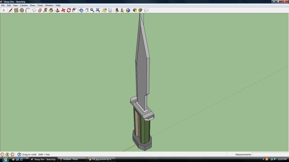Expand the Window menu
The height and width of the screenshot is (162, 289).
pos(49,5)
